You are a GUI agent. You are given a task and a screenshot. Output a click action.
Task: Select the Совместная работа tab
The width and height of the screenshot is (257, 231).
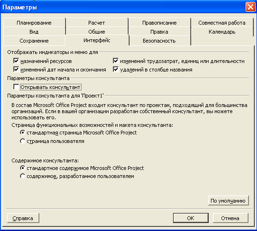click(x=222, y=23)
